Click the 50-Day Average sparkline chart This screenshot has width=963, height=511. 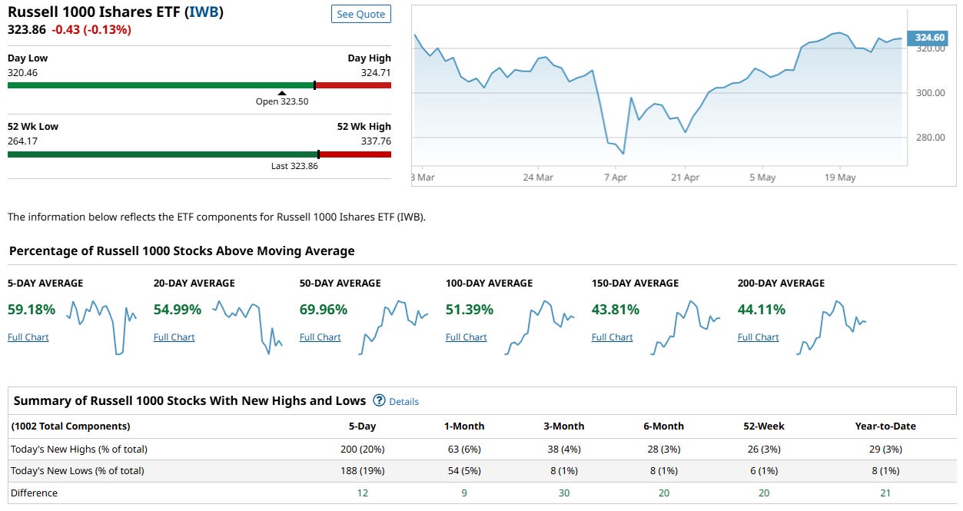tap(394, 327)
